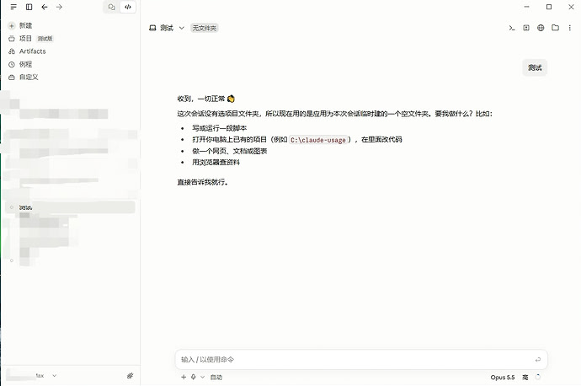Toggle the sidebar panel icon

coord(29,7)
